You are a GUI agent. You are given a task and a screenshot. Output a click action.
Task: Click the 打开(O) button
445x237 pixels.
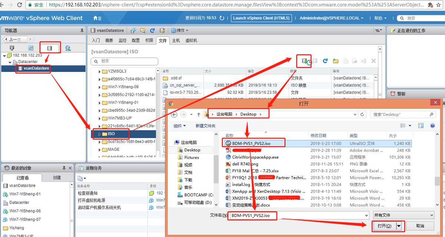(x=385, y=226)
